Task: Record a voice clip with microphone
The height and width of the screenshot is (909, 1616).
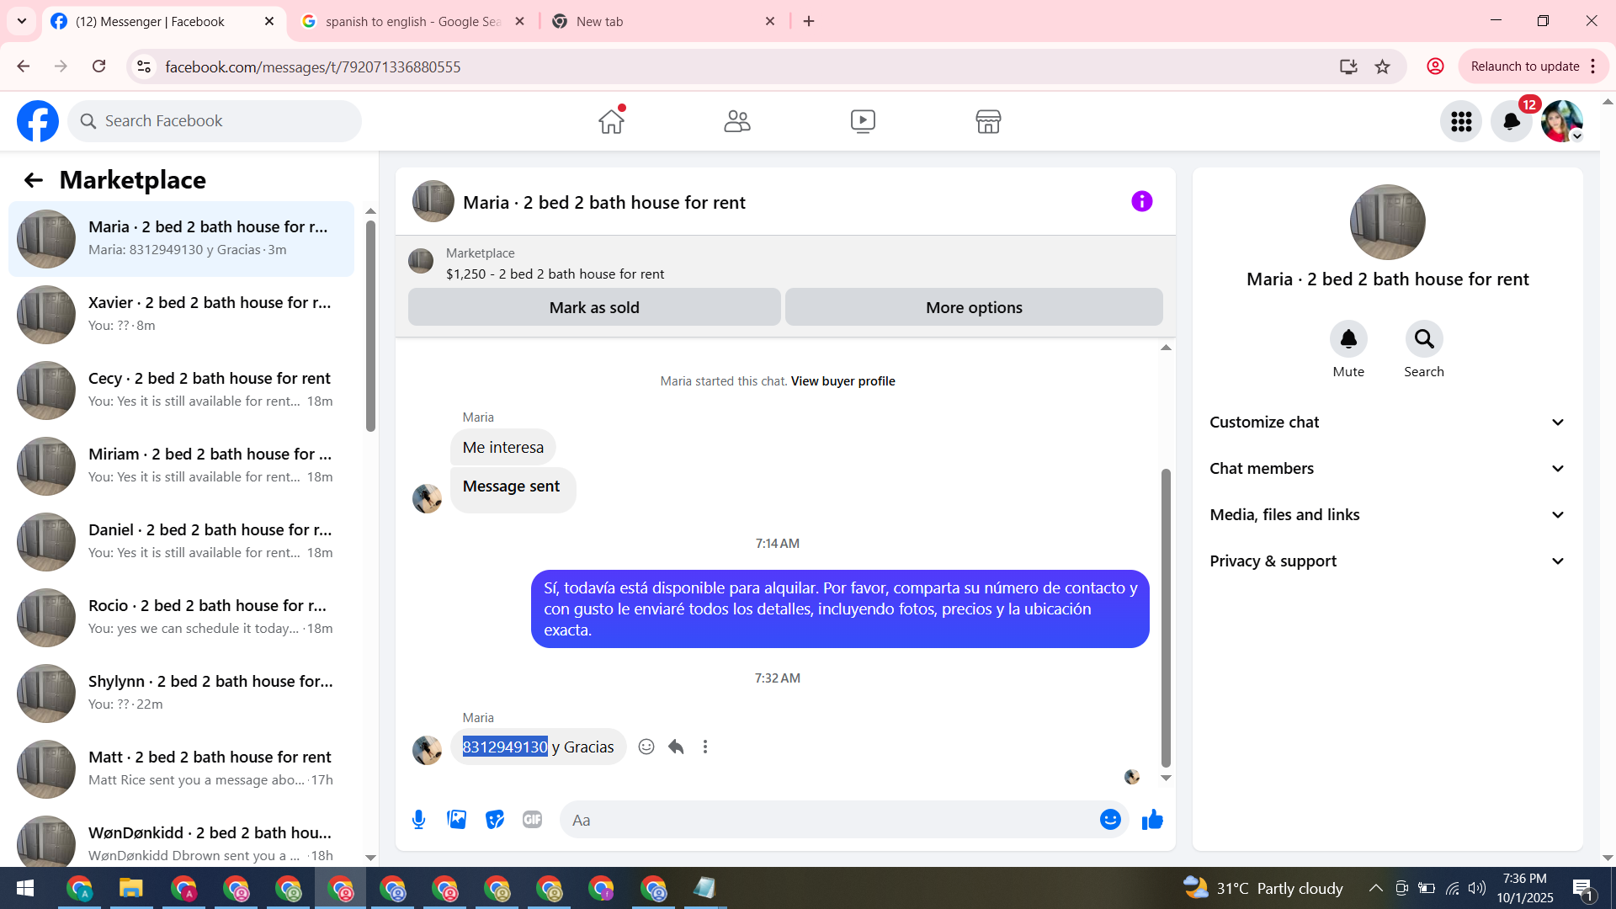Action: coord(418,820)
